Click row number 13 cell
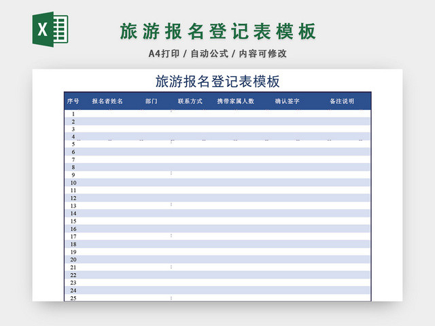 point(73,206)
